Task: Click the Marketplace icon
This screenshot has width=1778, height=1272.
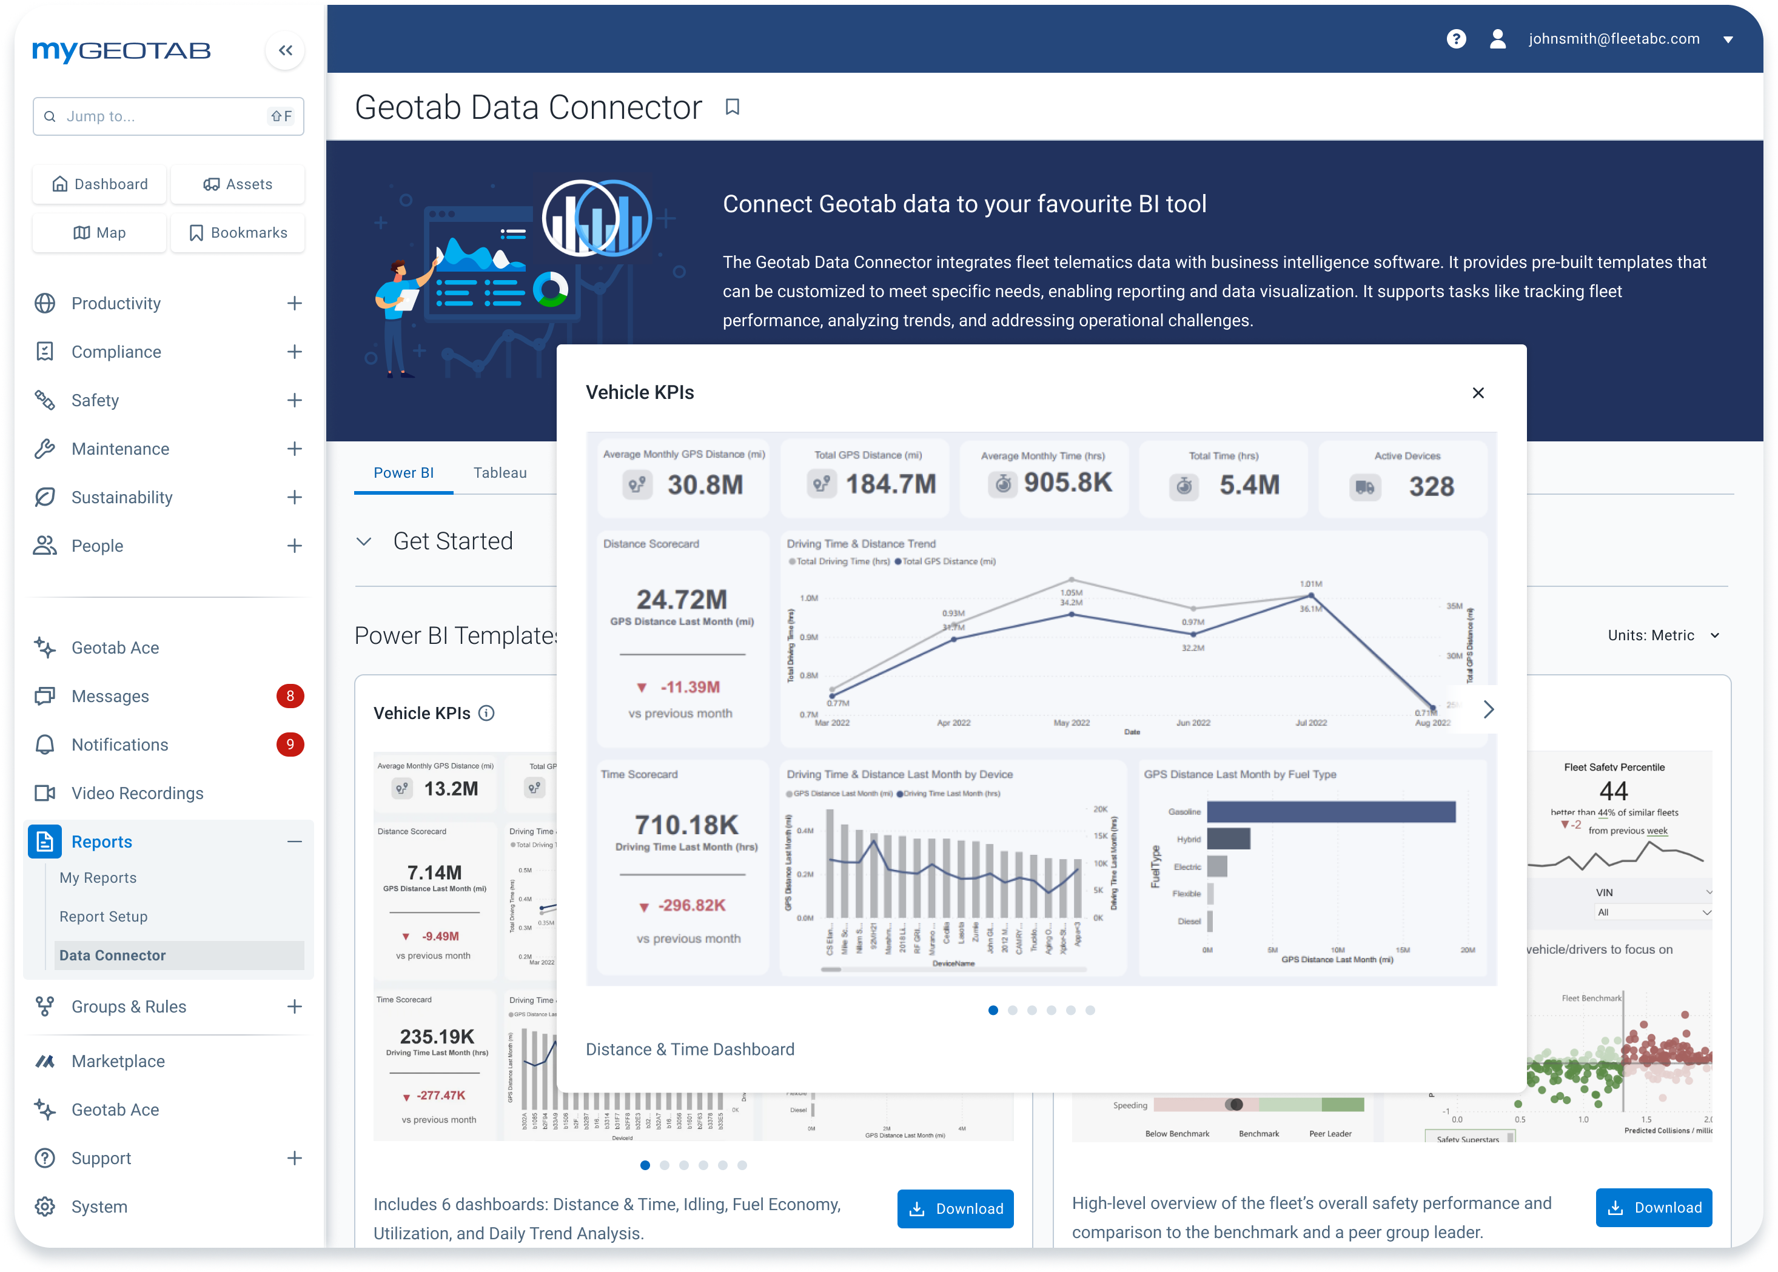Action: [x=45, y=1061]
